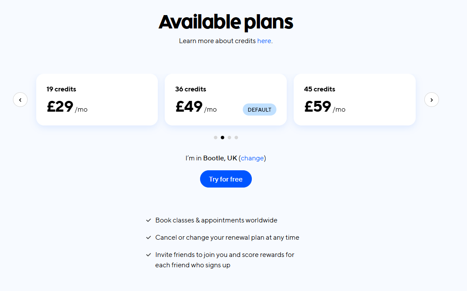Click 'change' to update location
Screen dimensions: 467x291
[252, 158]
